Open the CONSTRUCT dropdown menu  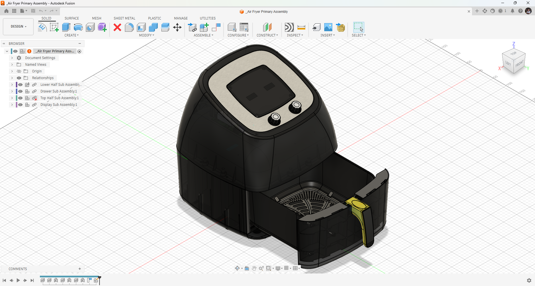267,35
